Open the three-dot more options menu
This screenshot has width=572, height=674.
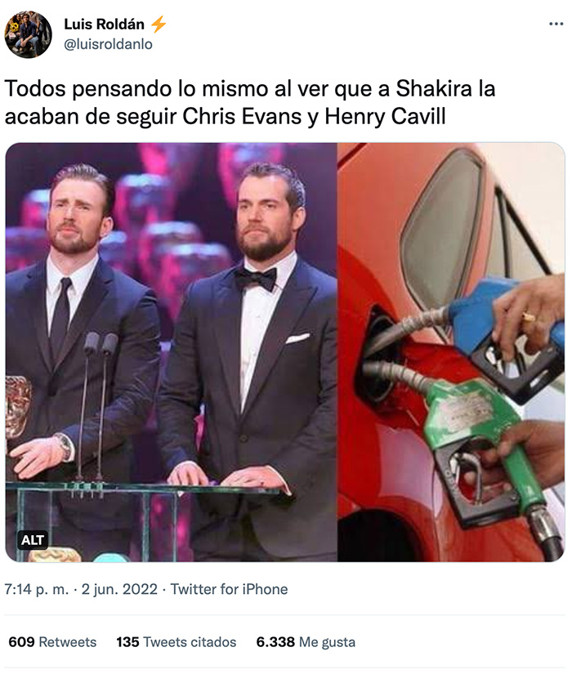coord(556,24)
